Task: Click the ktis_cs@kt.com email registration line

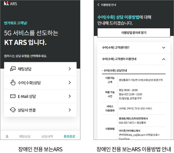Action: click(x=139, y=135)
